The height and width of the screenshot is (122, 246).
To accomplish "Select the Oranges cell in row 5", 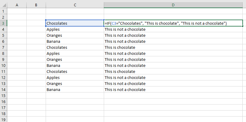I will (x=54, y=35).
